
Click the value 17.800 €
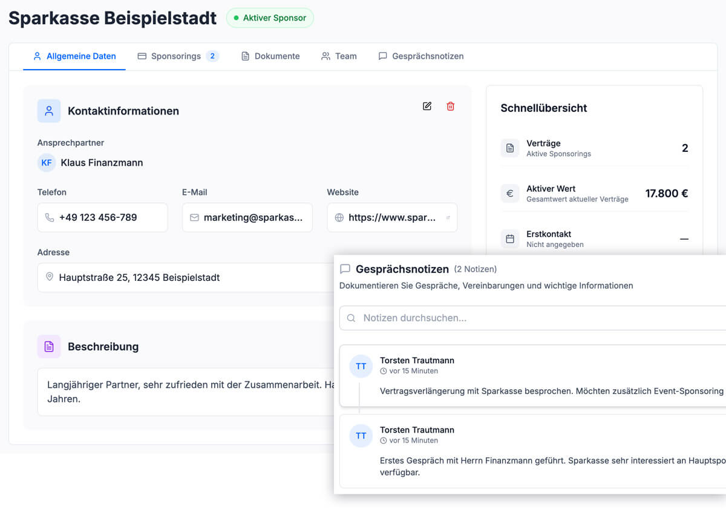[667, 194]
